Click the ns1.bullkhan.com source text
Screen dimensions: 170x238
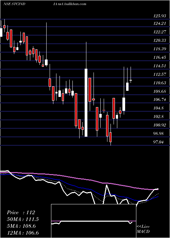[71, 4]
